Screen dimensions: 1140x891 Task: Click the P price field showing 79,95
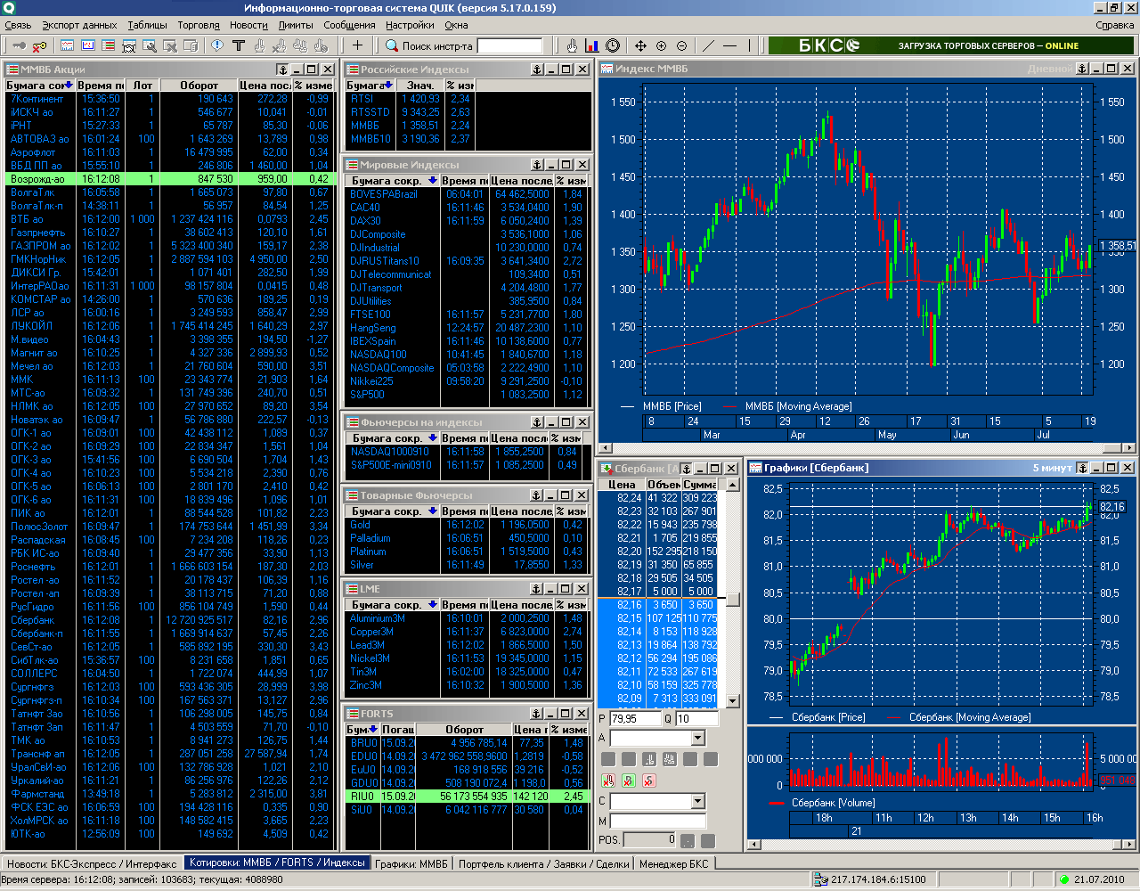634,718
